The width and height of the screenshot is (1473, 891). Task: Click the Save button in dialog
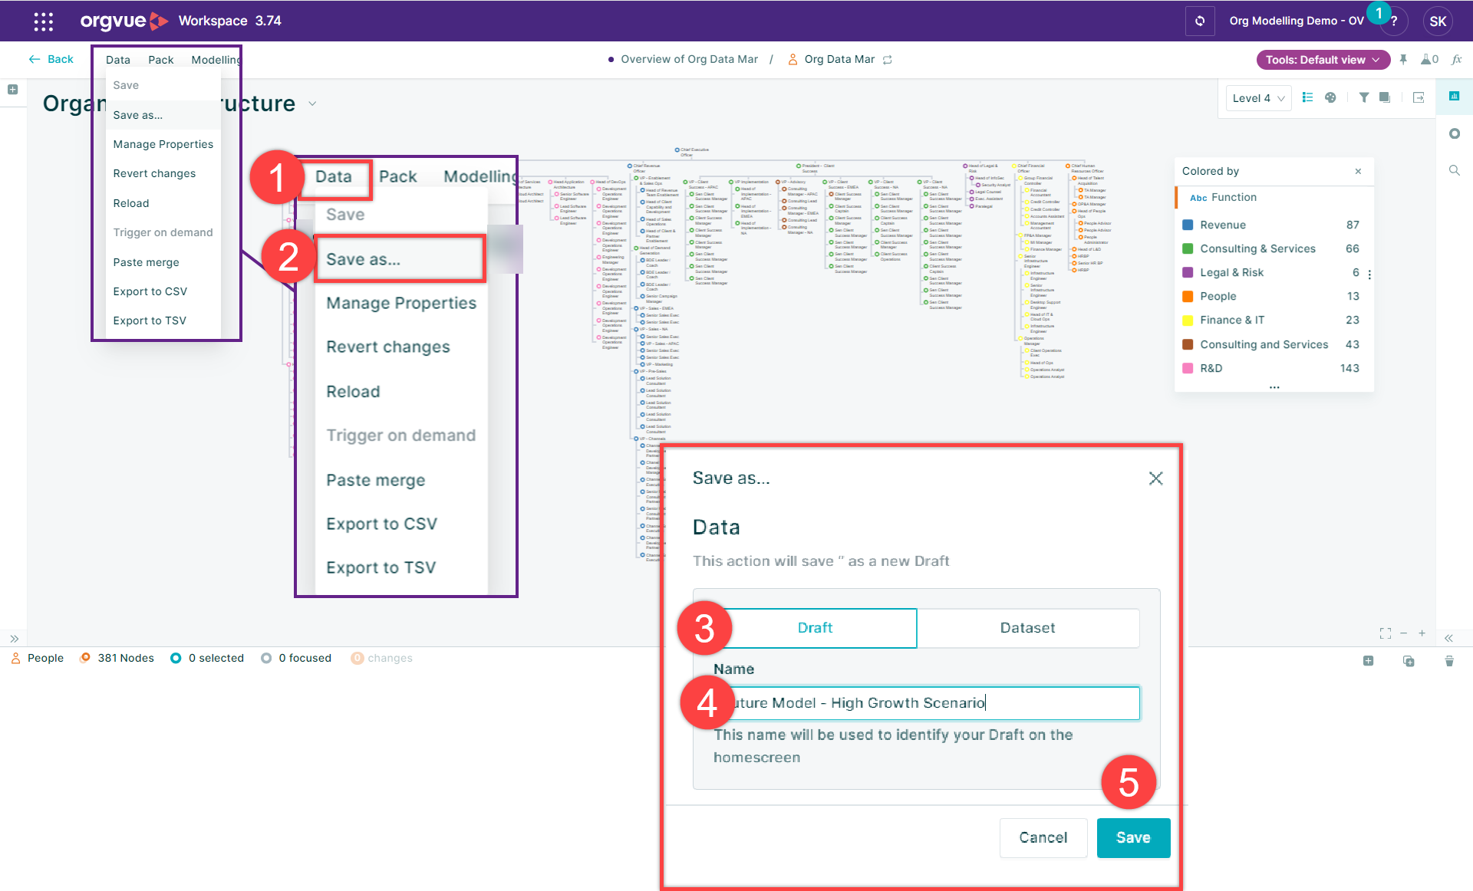tap(1132, 837)
